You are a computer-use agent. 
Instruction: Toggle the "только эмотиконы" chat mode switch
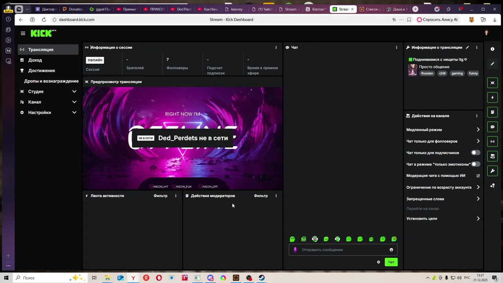475,164
